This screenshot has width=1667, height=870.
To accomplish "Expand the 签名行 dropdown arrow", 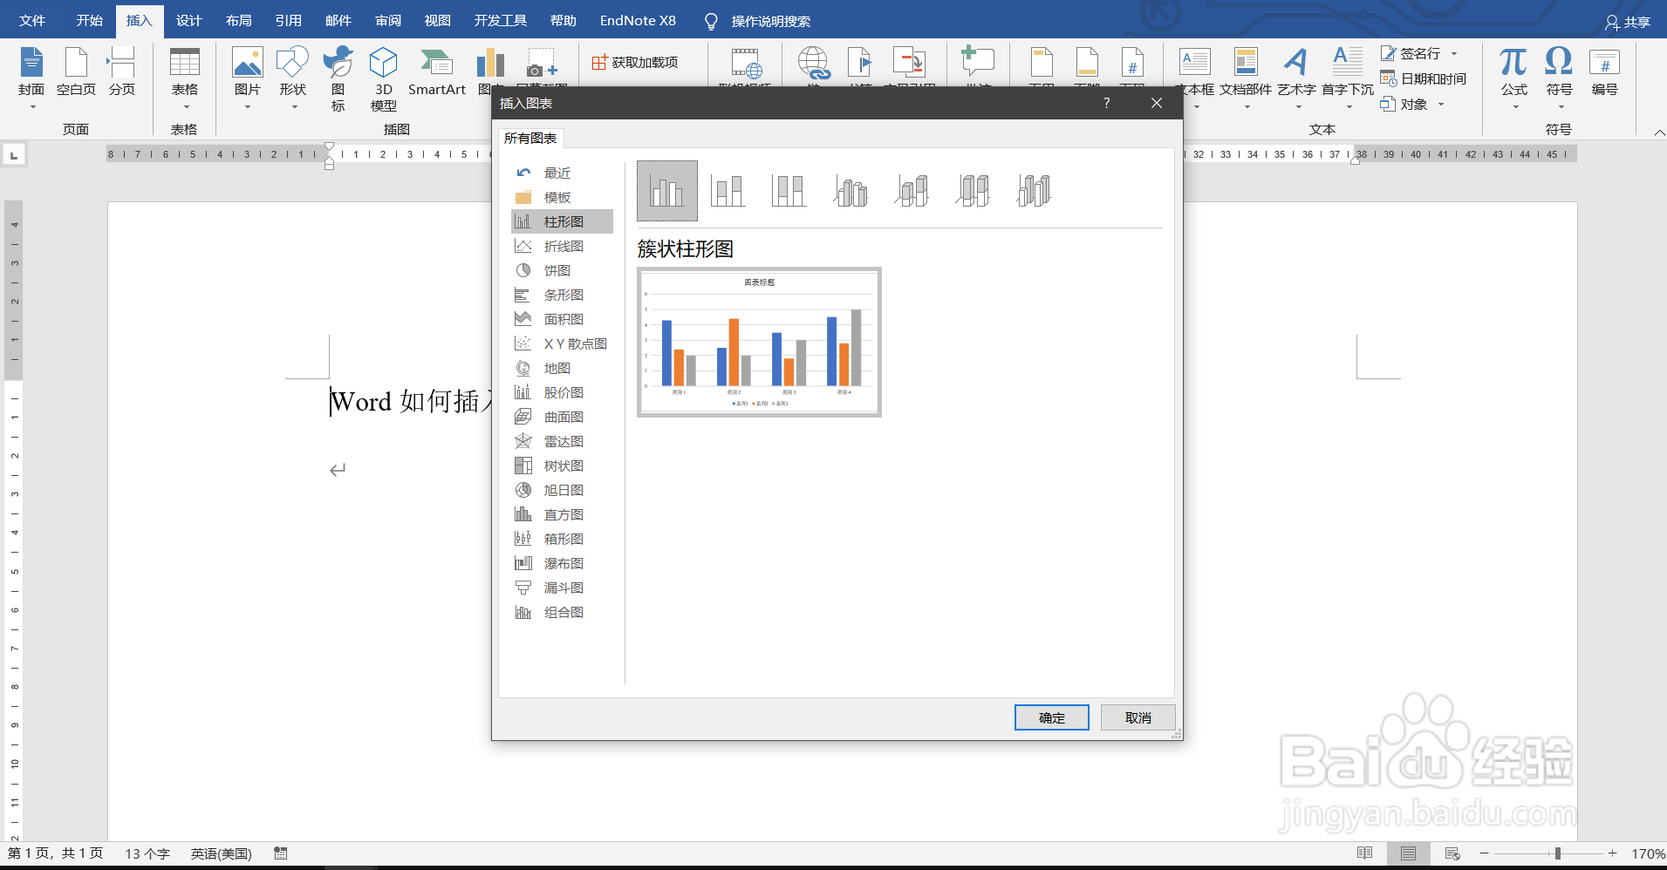I will (x=1454, y=54).
